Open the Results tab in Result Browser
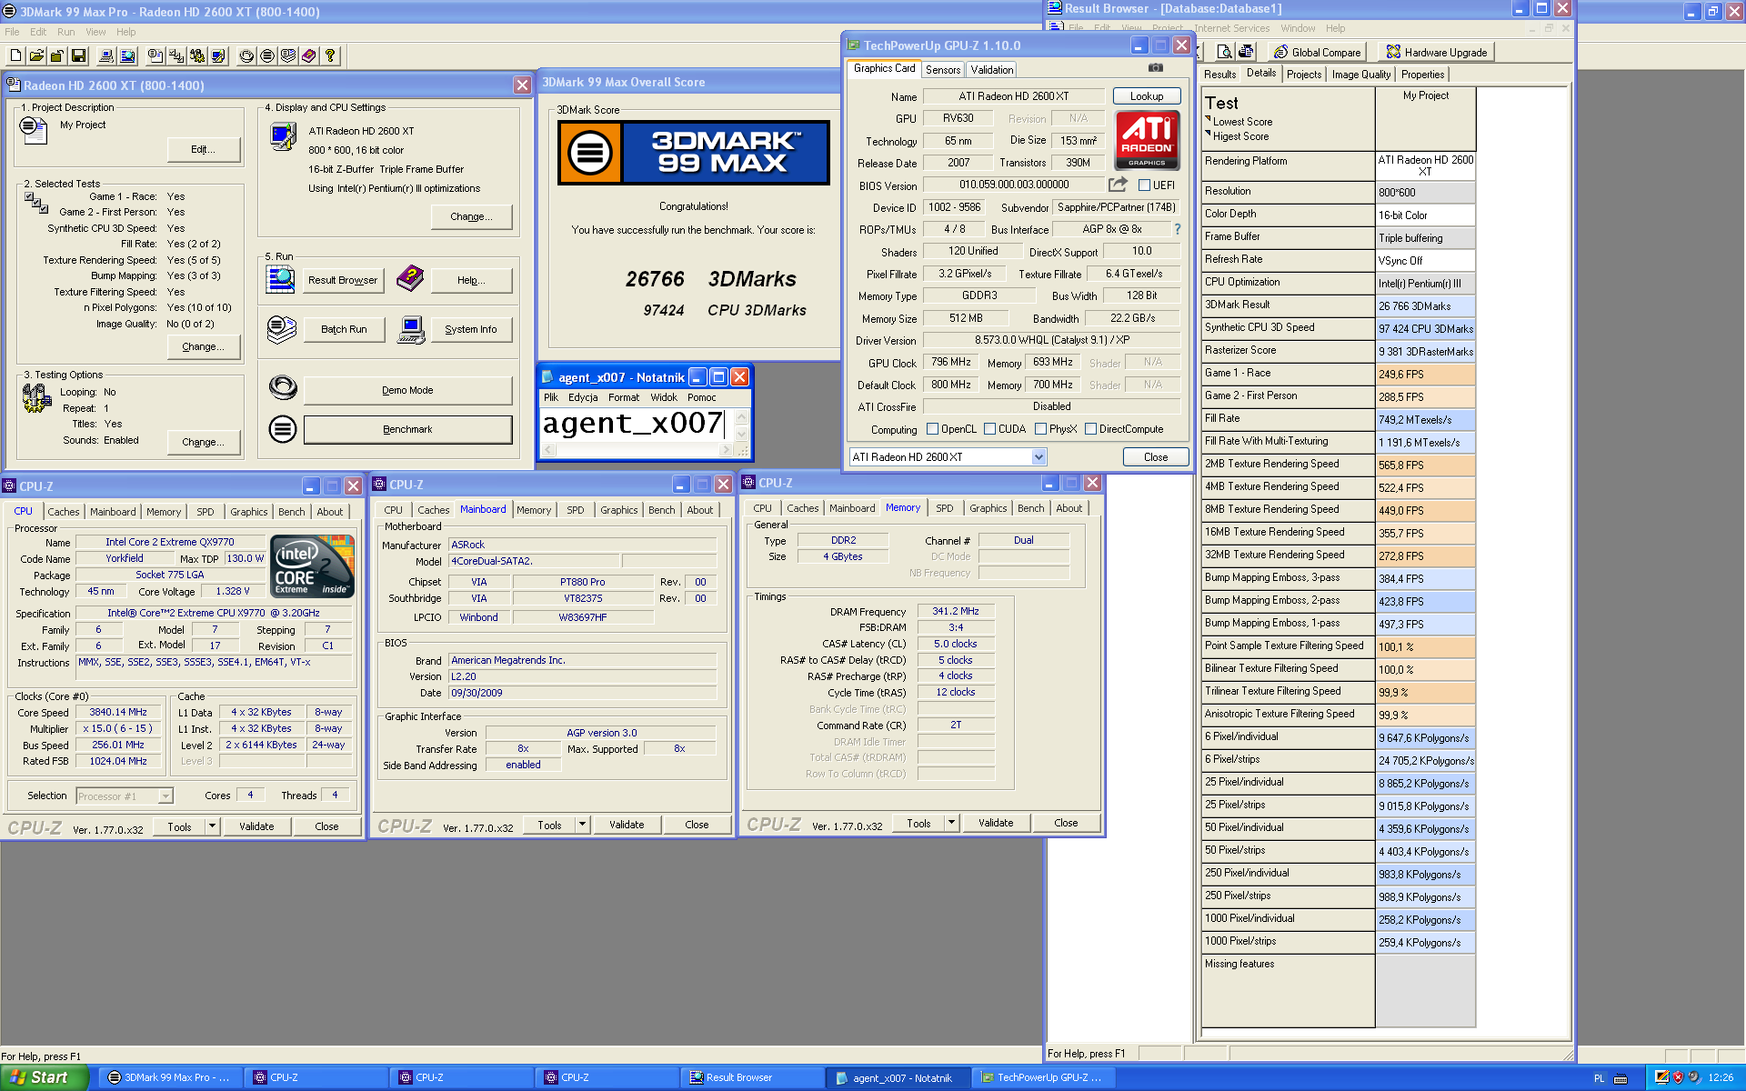 click(x=1219, y=75)
